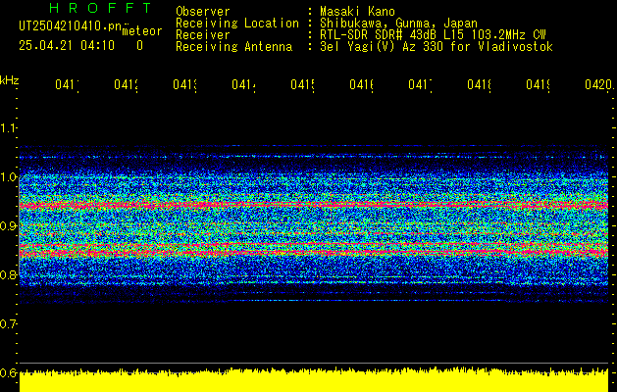Click the 1.1 frequency axis label

click(x=8, y=127)
